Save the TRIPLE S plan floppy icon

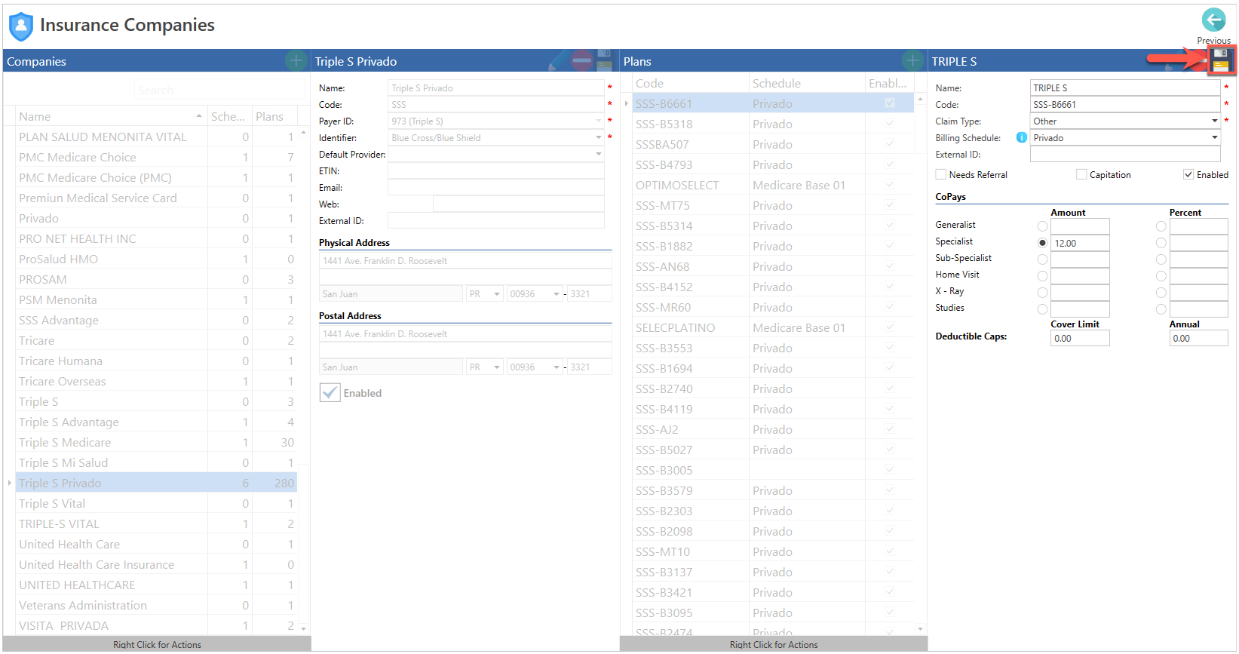point(1221,61)
